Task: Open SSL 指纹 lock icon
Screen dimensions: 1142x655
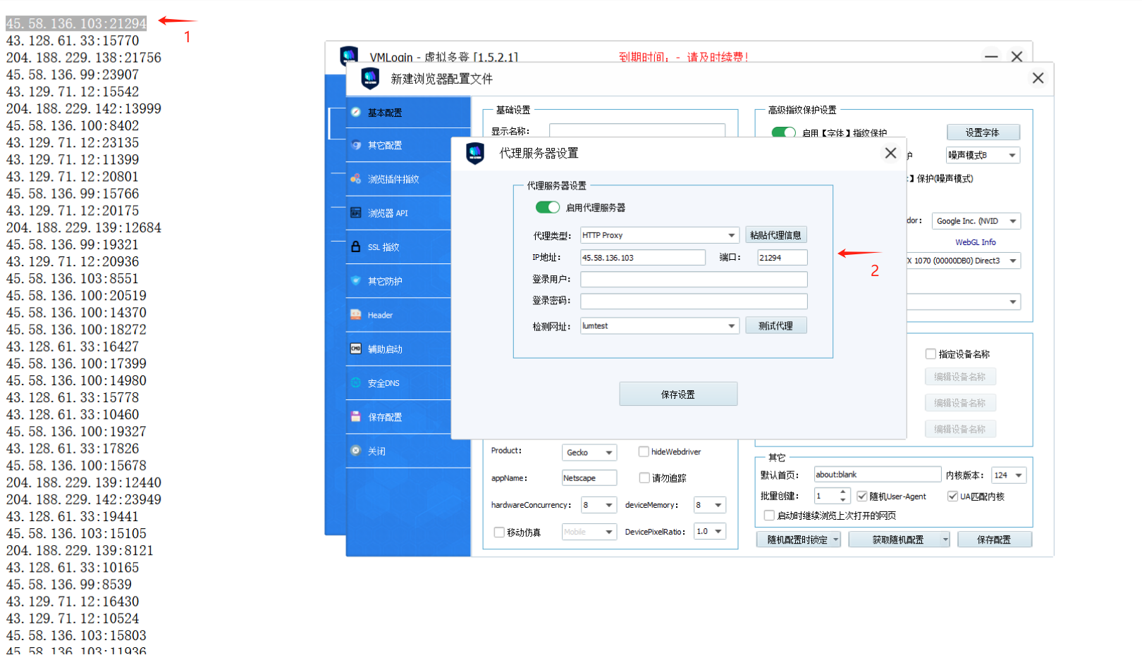Action: (x=356, y=247)
